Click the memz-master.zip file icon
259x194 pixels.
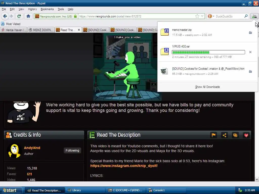tap(164, 32)
